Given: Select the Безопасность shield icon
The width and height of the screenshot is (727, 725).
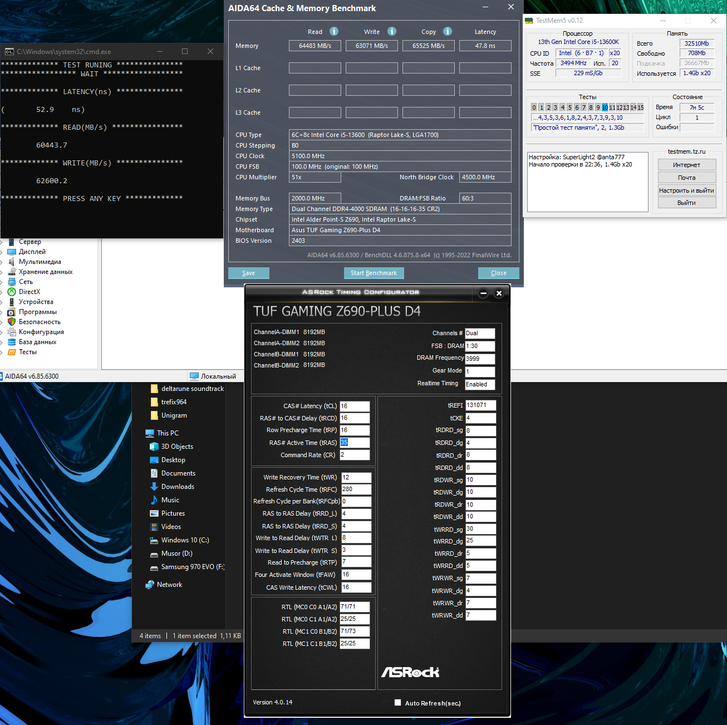Looking at the screenshot, I should pyautogui.click(x=11, y=322).
